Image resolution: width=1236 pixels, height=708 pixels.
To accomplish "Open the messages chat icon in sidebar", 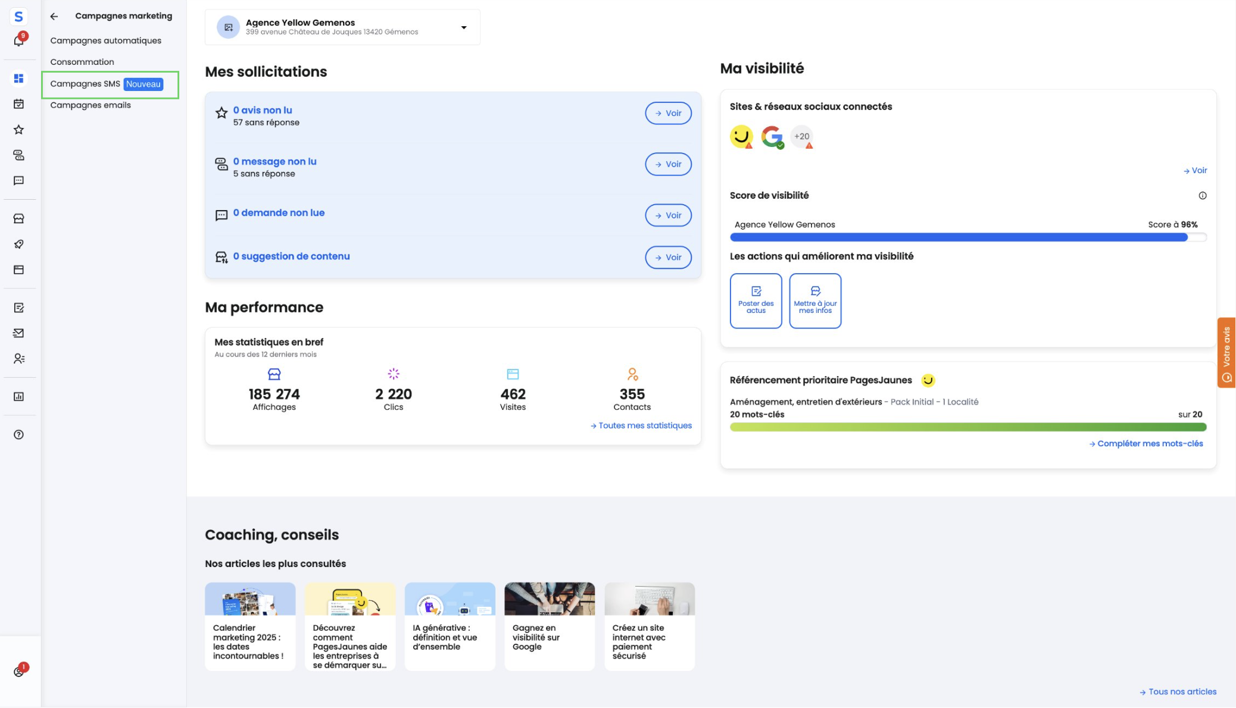I will pos(18,155).
